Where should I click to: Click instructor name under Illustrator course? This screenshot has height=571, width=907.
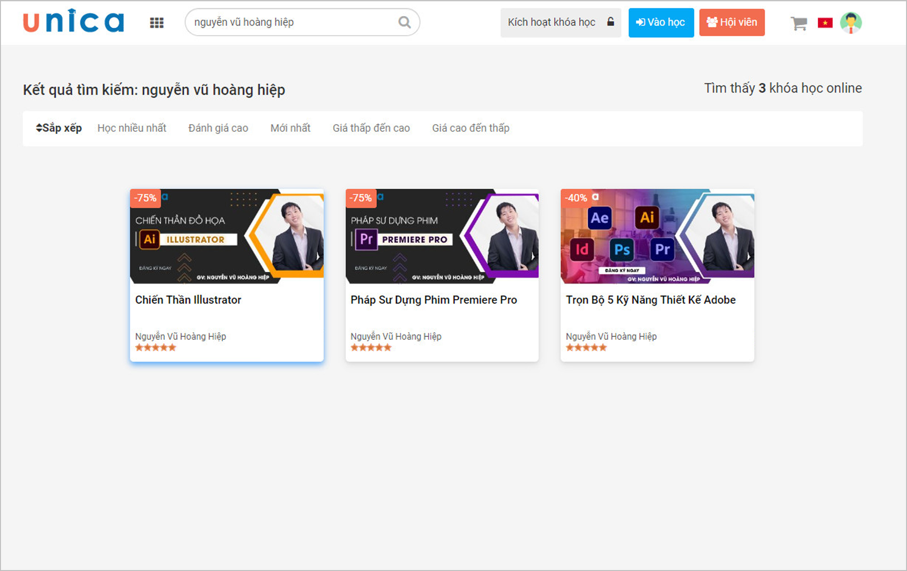180,336
